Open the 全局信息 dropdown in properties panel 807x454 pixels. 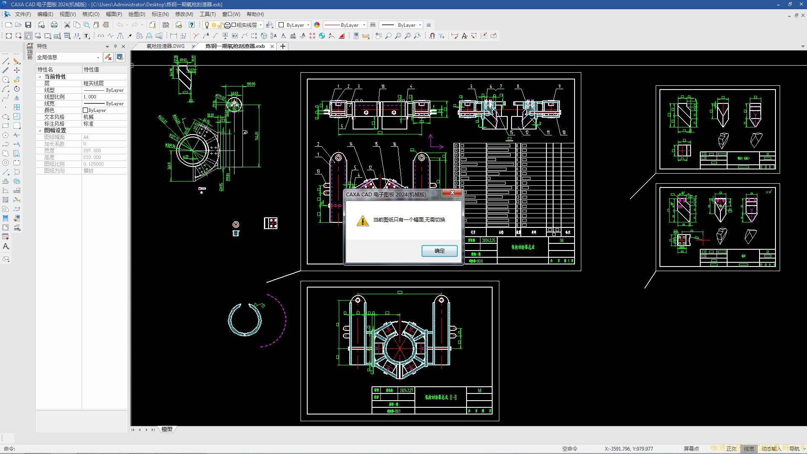coord(98,57)
